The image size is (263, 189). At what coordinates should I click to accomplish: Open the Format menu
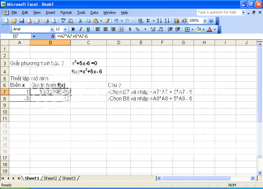click(x=66, y=13)
